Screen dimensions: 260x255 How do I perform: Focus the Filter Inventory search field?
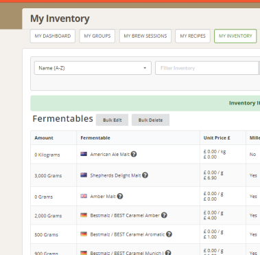tap(207, 68)
